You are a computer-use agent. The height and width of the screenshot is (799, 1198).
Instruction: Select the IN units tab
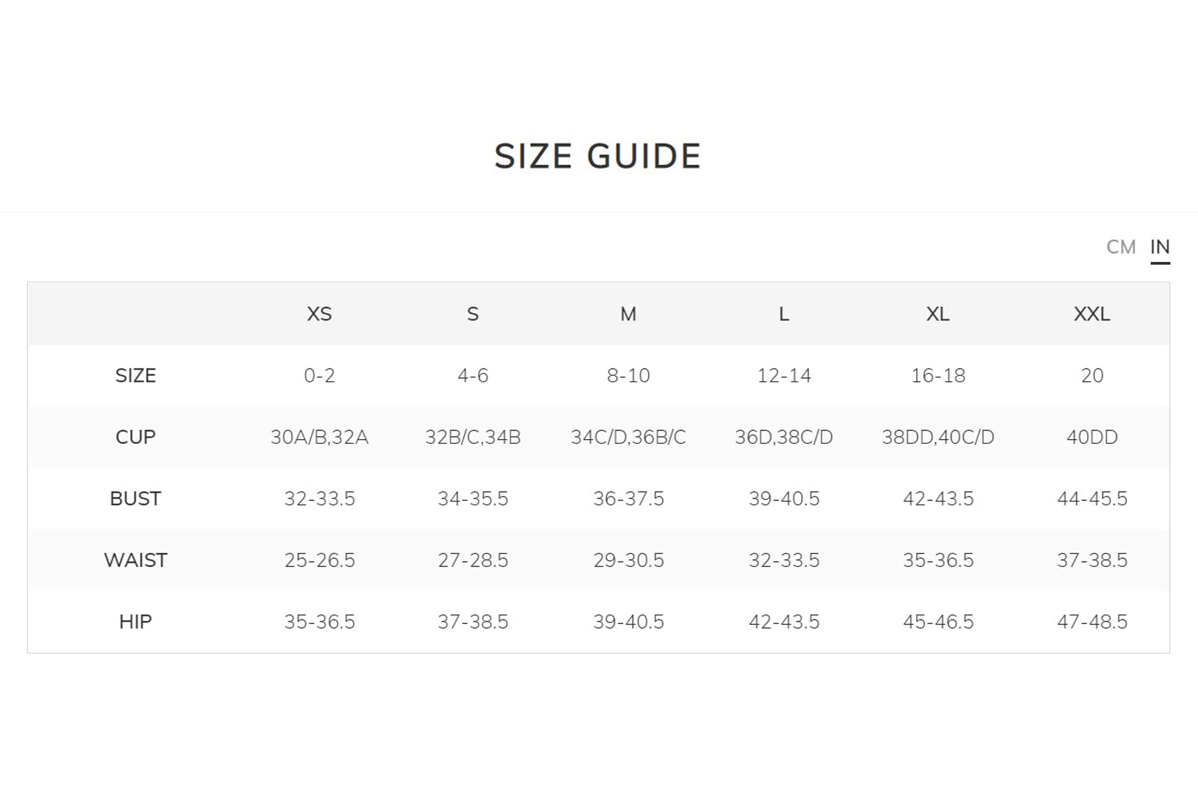point(1159,247)
